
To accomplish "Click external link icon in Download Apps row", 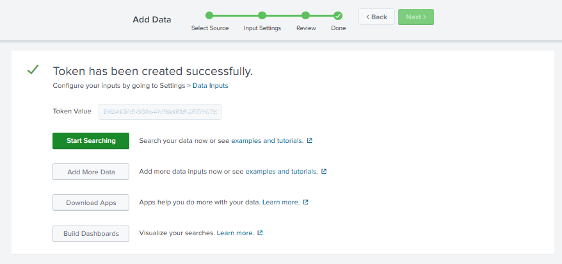I will click(x=306, y=202).
